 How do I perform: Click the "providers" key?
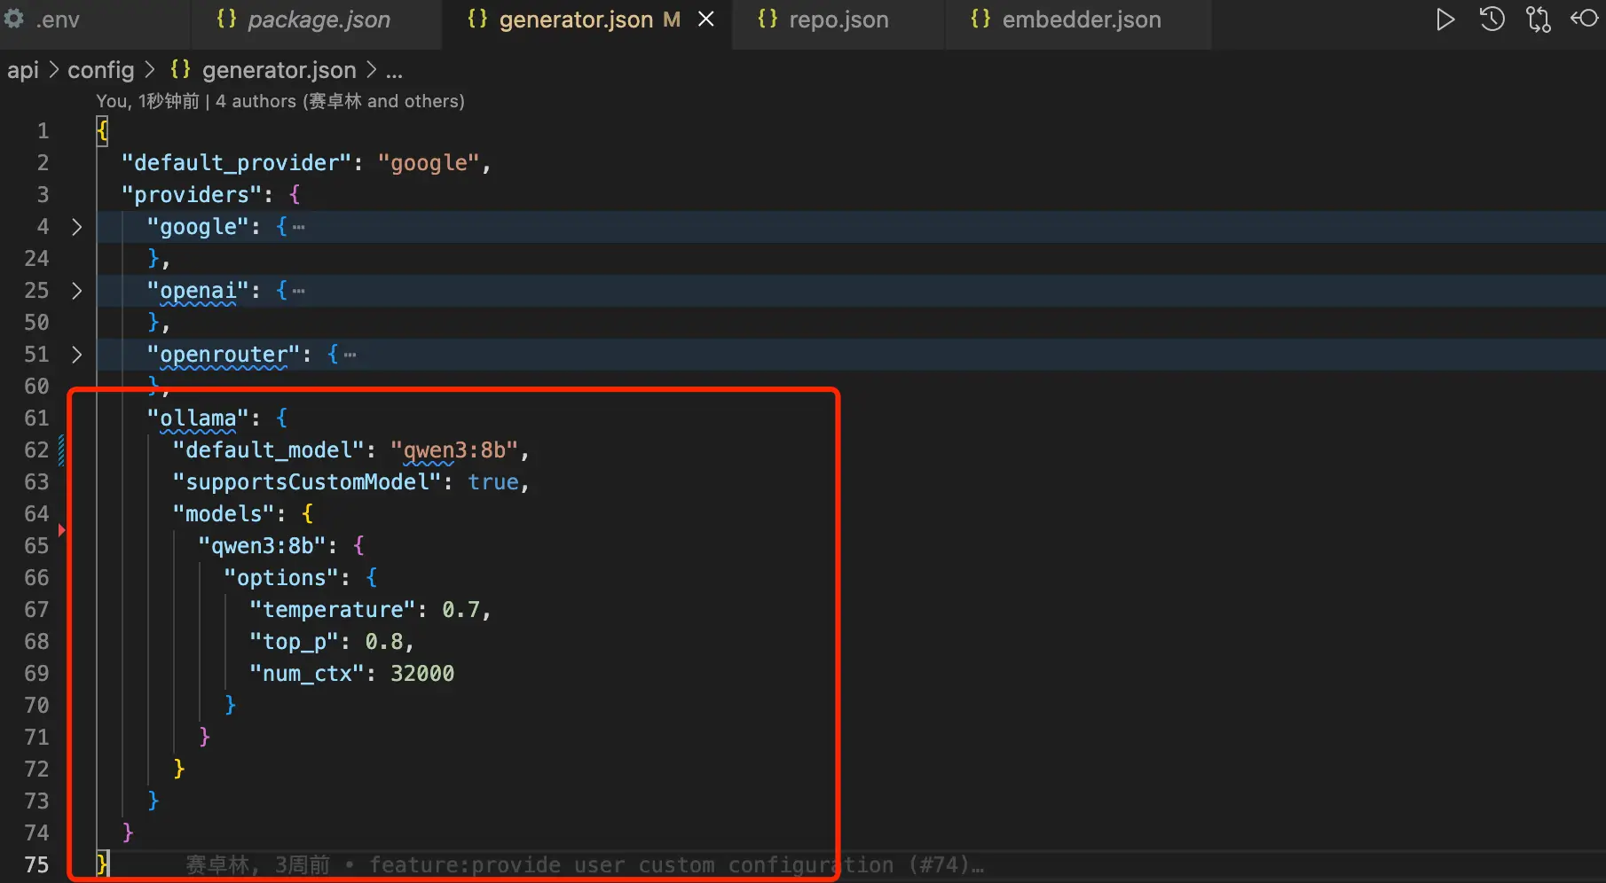click(192, 195)
